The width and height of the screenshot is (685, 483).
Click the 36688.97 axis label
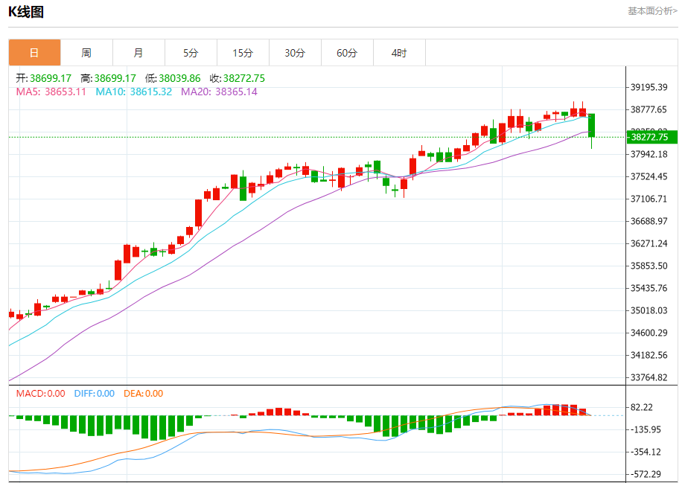(x=649, y=221)
